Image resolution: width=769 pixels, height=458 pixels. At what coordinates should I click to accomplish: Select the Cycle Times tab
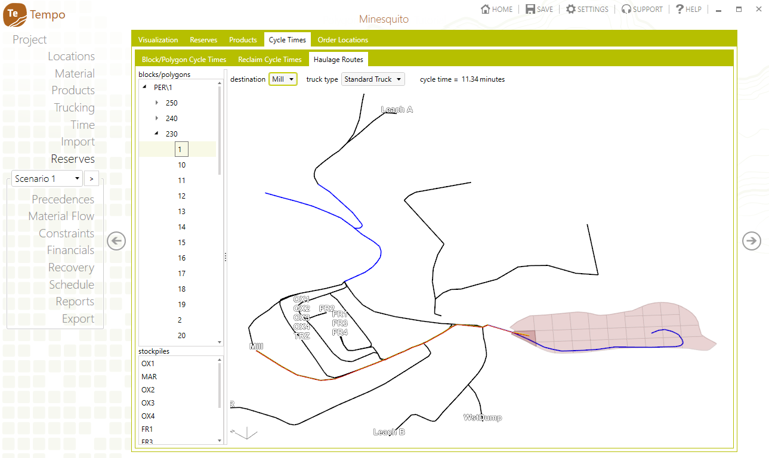click(288, 40)
